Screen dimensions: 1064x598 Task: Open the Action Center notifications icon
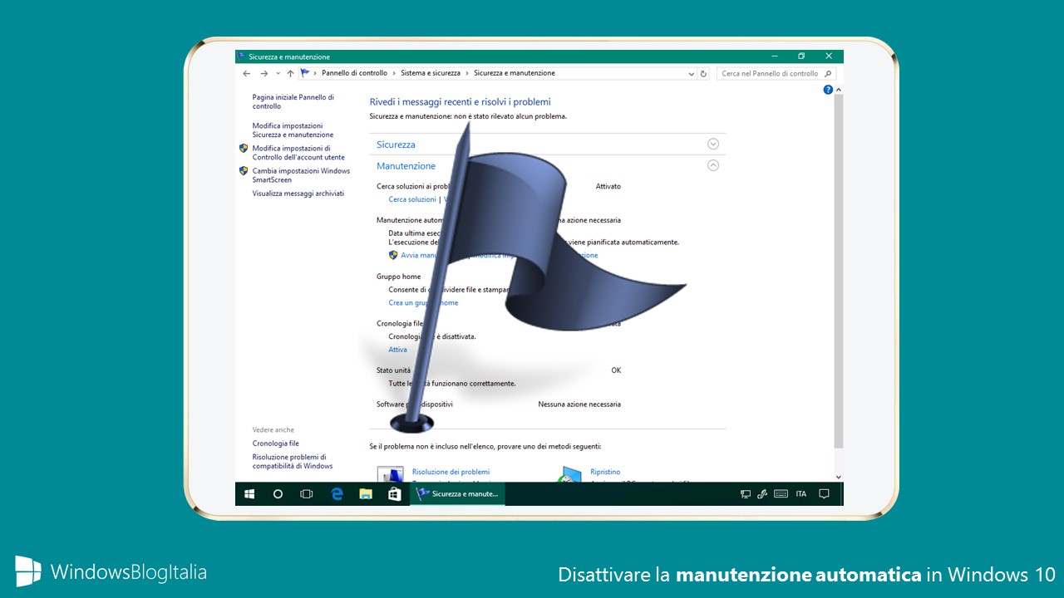coord(824,494)
